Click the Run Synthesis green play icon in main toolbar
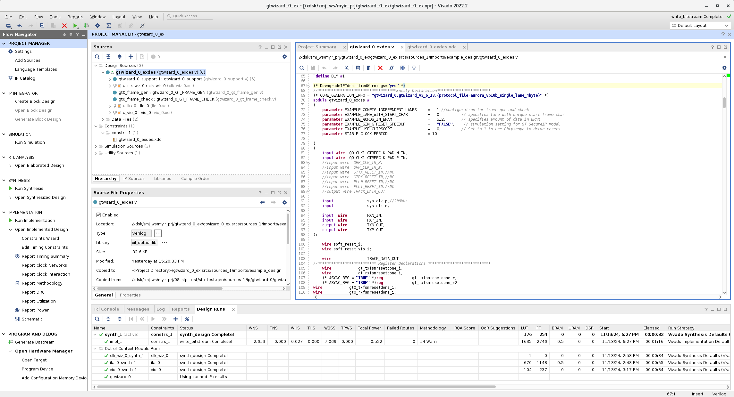 pyautogui.click(x=75, y=26)
